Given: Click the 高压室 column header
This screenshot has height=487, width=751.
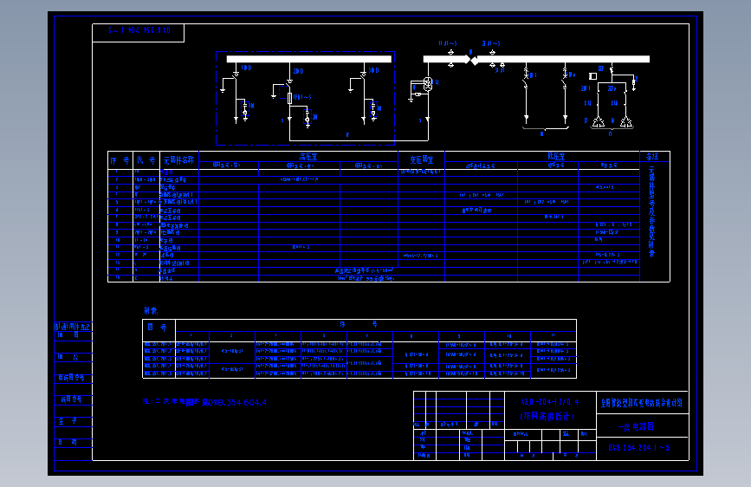Looking at the screenshot, I should (x=308, y=156).
